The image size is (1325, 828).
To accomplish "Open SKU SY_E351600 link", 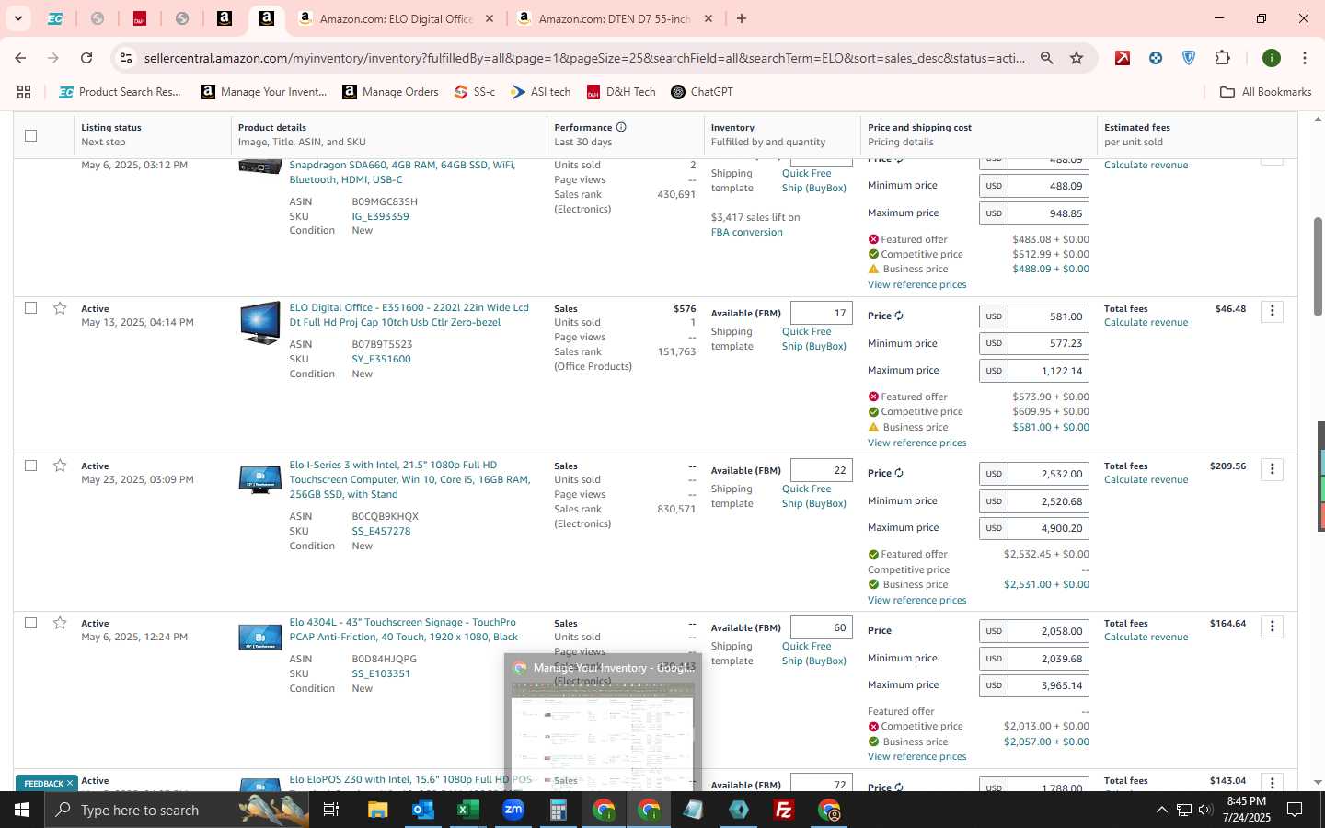I will (x=381, y=359).
